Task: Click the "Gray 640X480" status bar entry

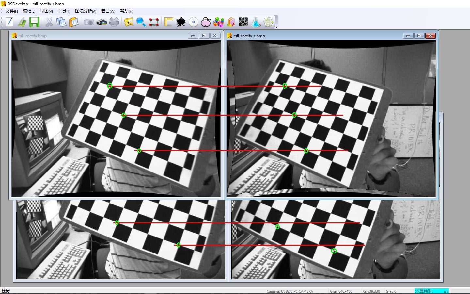Action: point(341,291)
